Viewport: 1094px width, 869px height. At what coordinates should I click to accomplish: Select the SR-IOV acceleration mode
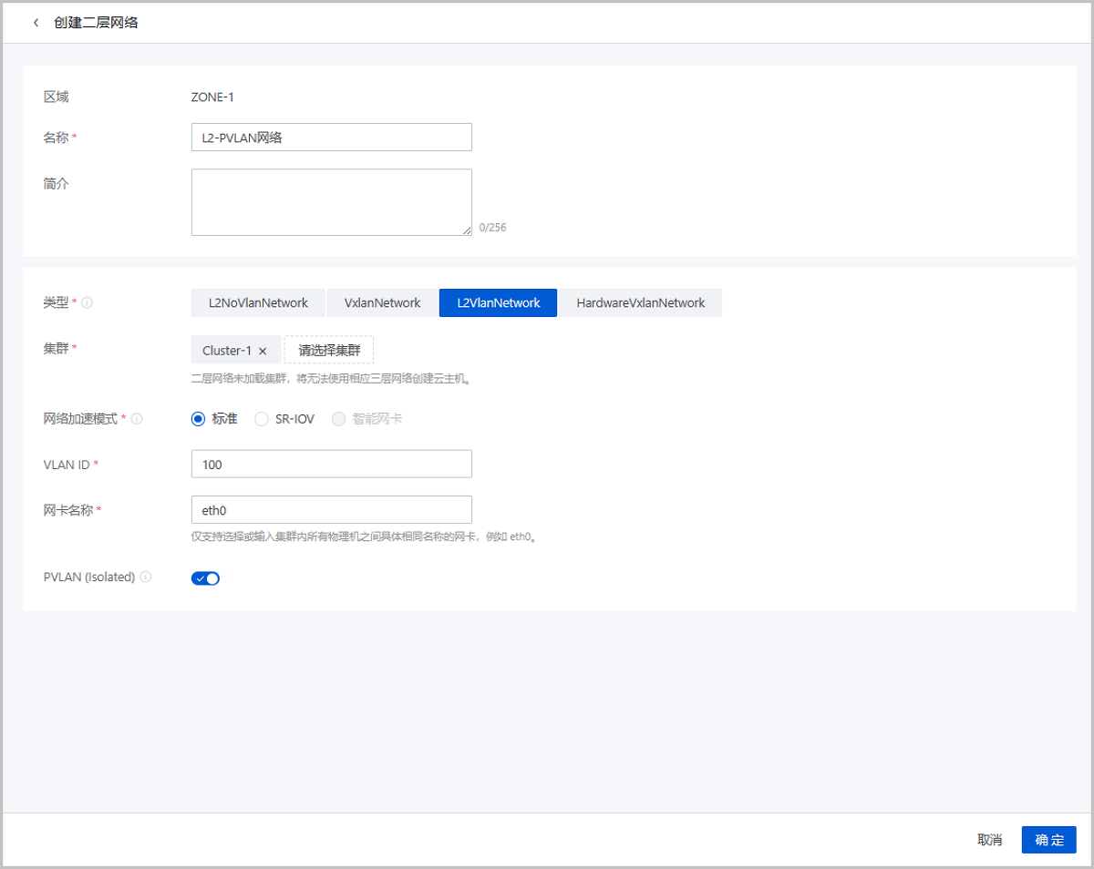(262, 419)
